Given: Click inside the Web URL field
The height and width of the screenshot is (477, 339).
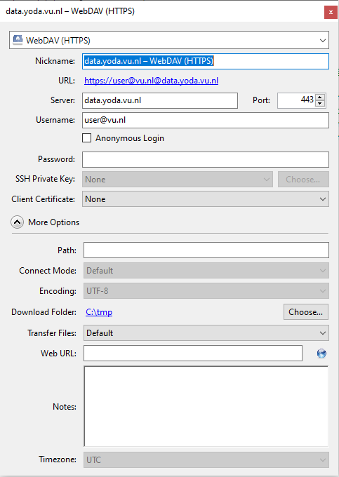Looking at the screenshot, I should point(193,353).
